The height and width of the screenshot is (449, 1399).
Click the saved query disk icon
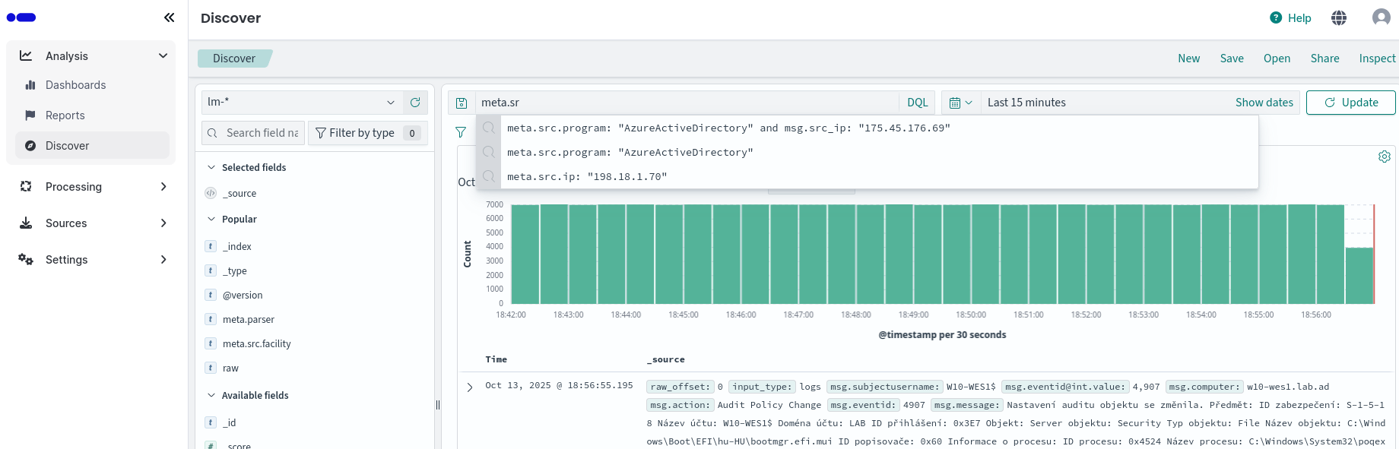pos(462,103)
